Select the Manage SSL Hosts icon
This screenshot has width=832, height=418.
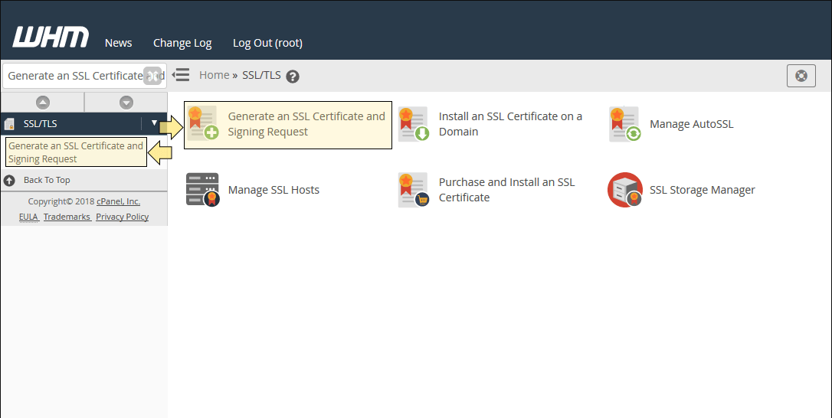pyautogui.click(x=203, y=189)
